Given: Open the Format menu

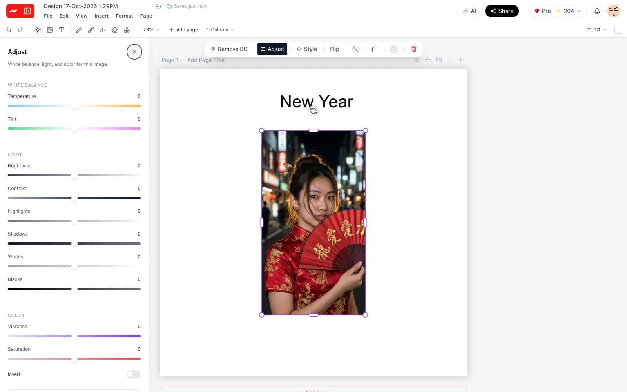Looking at the screenshot, I should 124,16.
